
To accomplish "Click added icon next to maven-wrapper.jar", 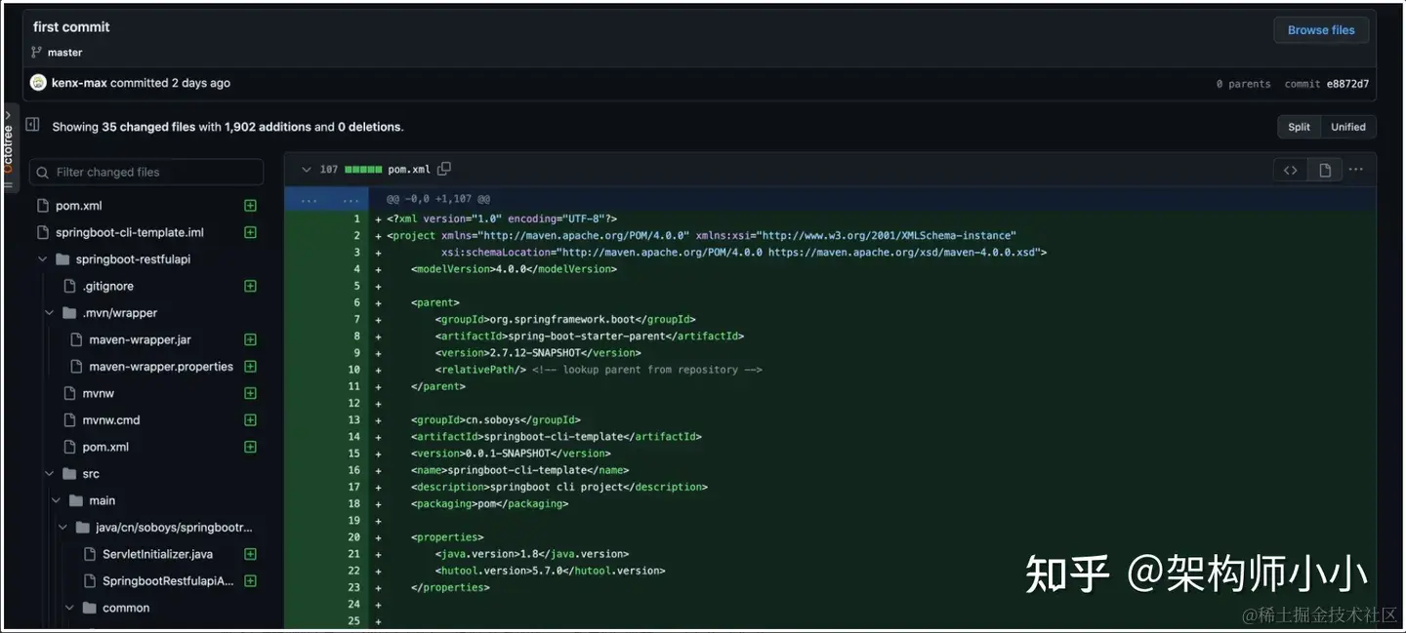I will pos(250,339).
